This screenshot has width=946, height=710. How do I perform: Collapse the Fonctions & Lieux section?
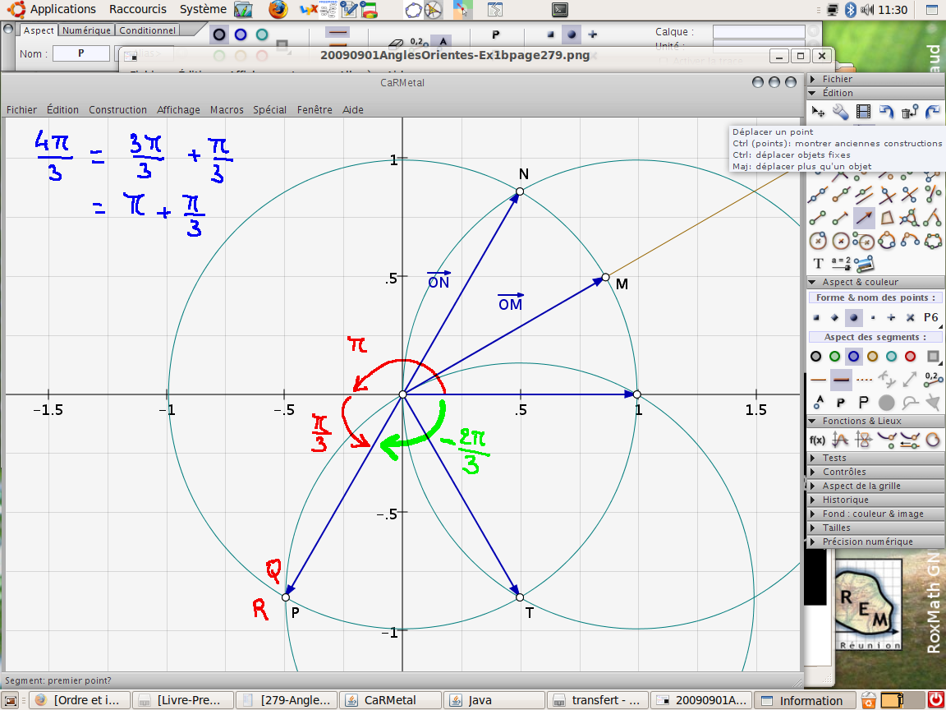point(860,421)
